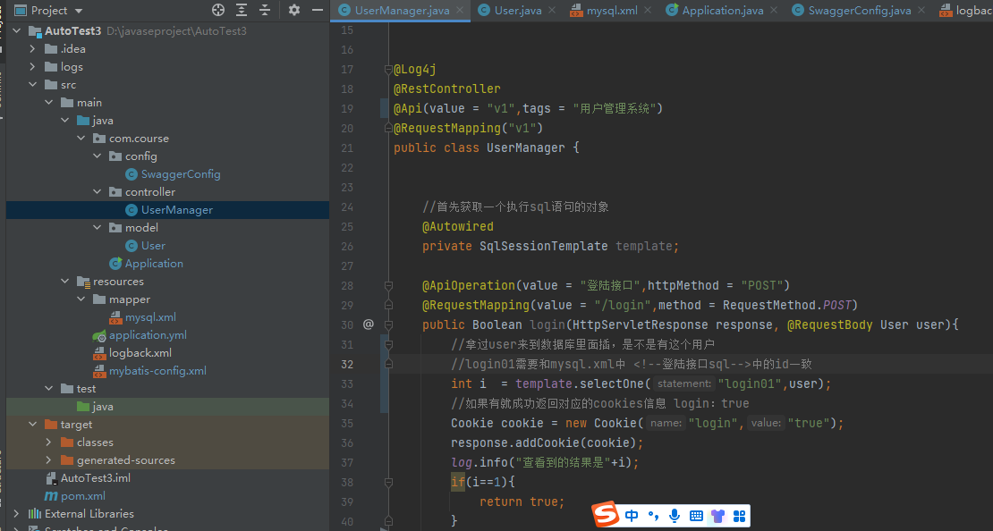Open Project panel settings gear
This screenshot has width=993, height=531.
tap(294, 10)
